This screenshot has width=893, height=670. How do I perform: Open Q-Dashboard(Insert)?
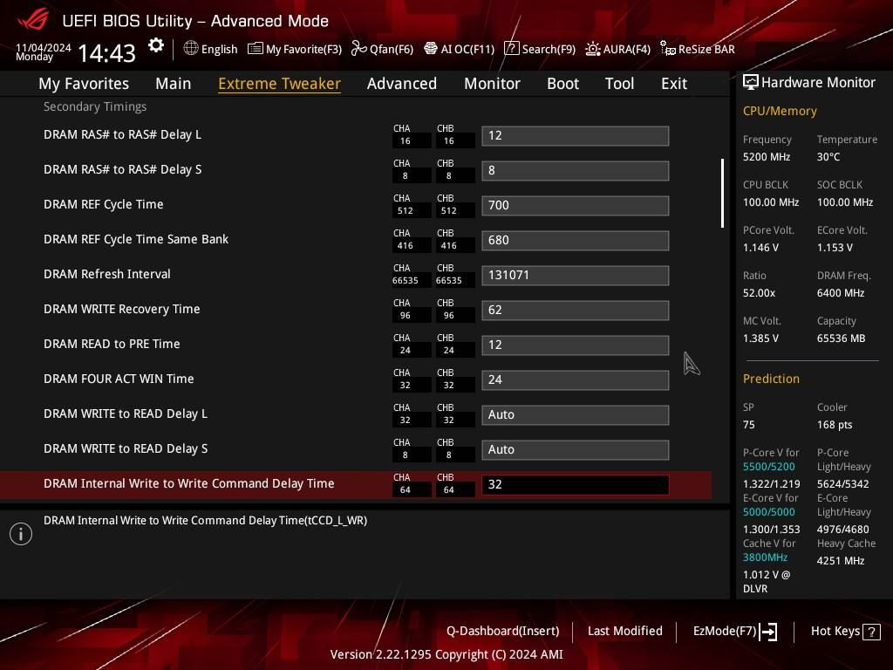502,632
